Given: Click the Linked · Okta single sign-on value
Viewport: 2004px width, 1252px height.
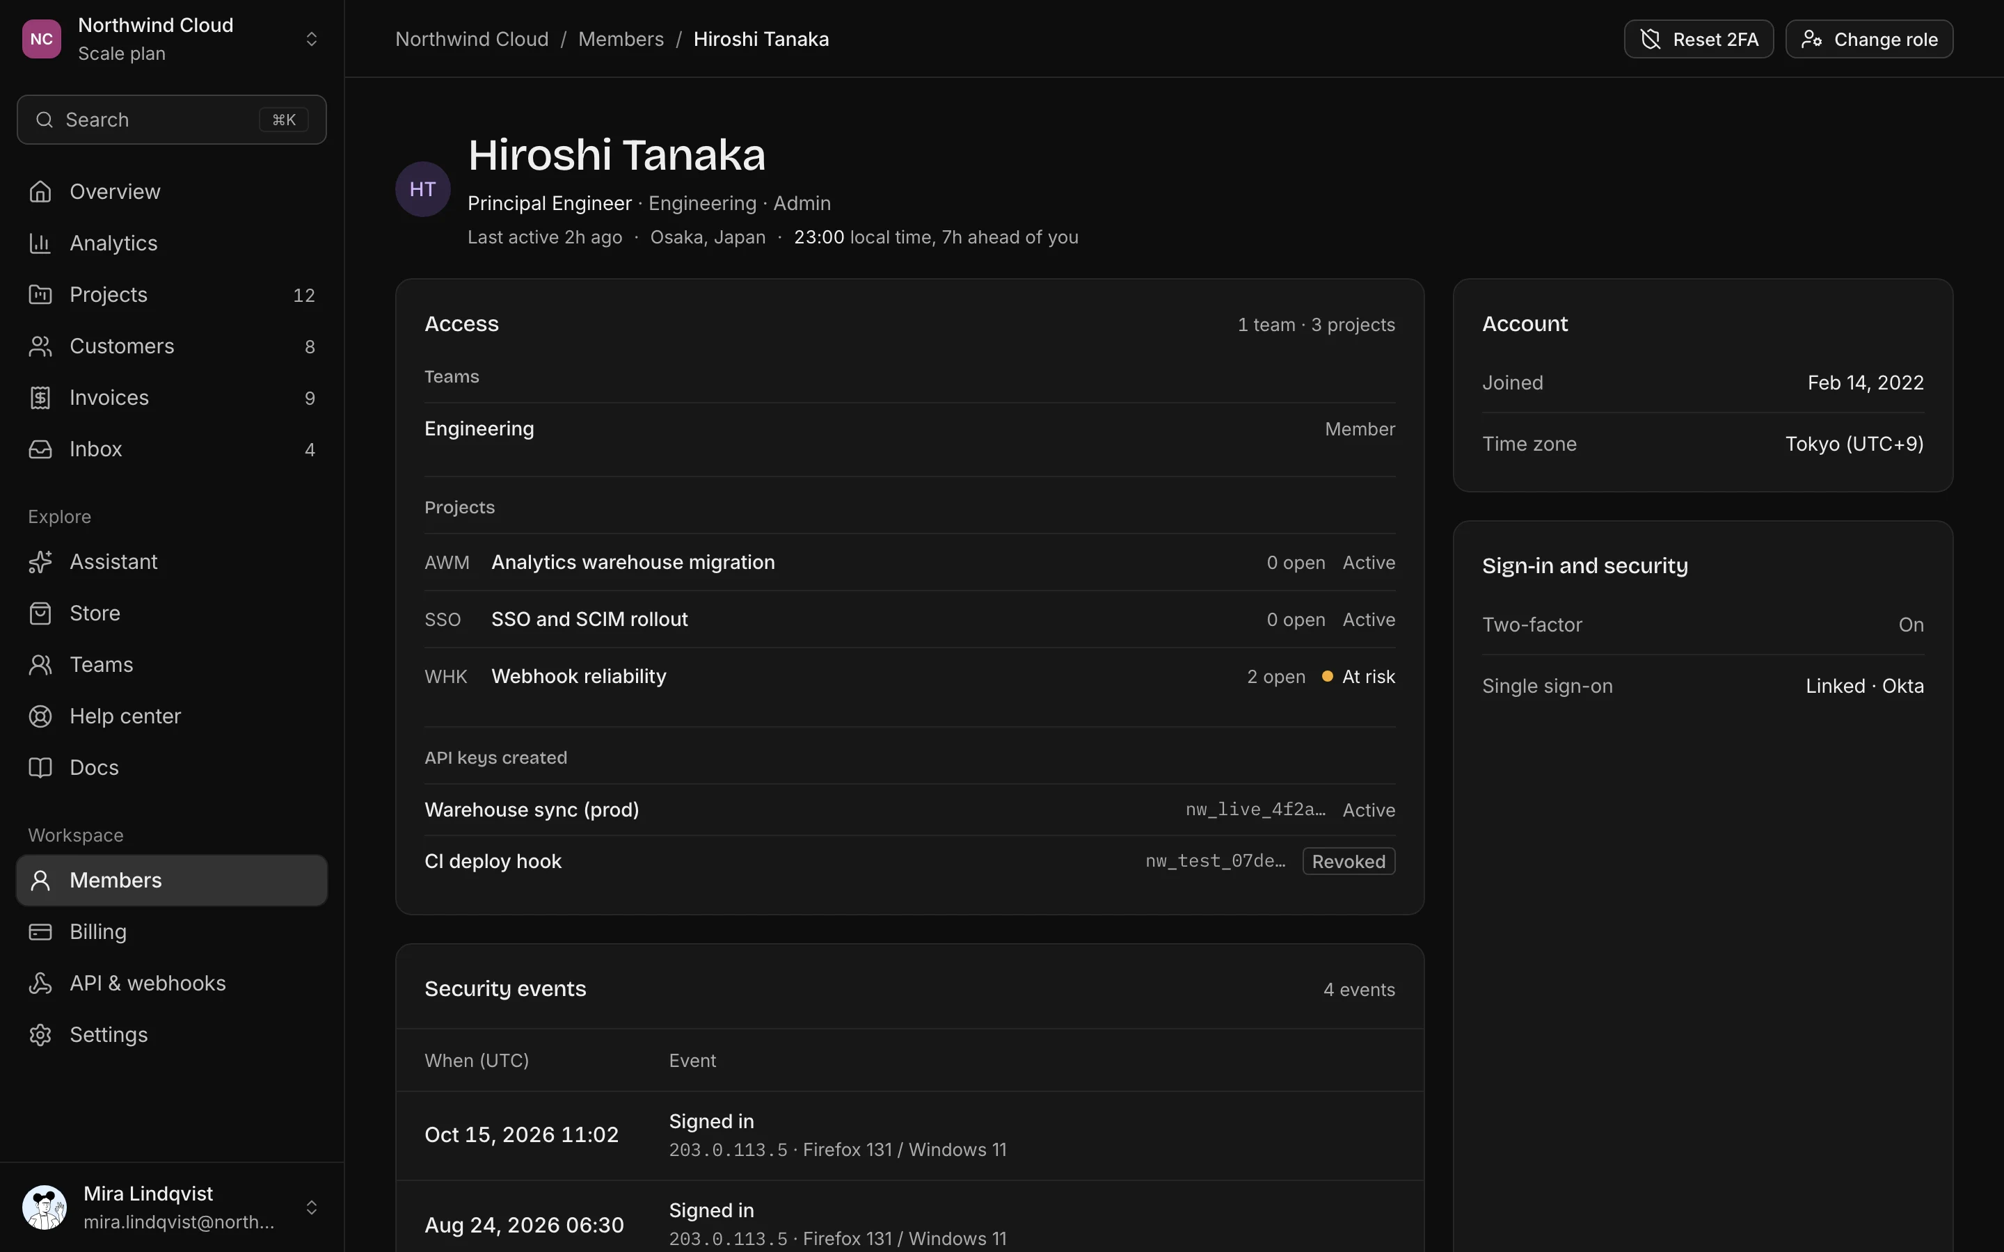Looking at the screenshot, I should pos(1865,686).
